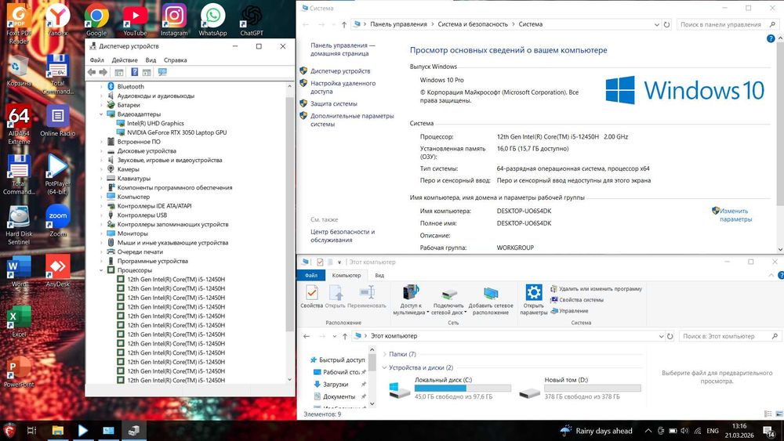Open Online Radio desktop shortcut

[x=57, y=121]
